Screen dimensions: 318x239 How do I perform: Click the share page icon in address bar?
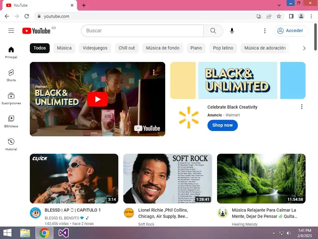(x=269, y=16)
